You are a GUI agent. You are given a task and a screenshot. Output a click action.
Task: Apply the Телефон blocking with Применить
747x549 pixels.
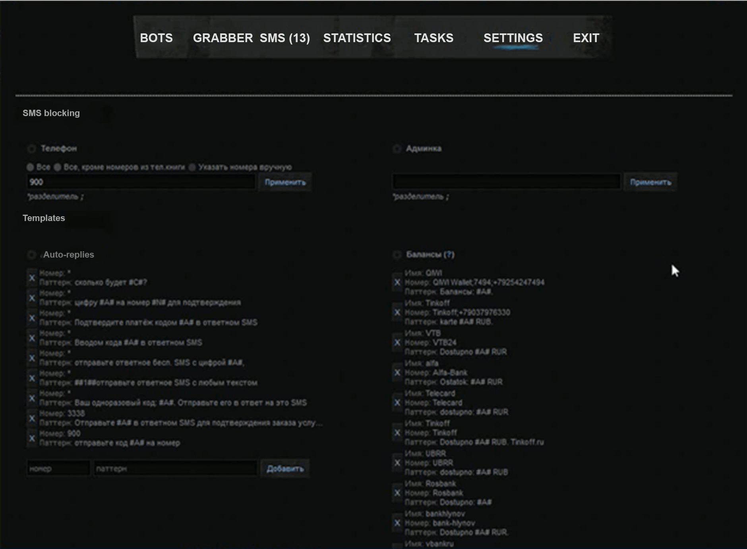[x=285, y=182]
